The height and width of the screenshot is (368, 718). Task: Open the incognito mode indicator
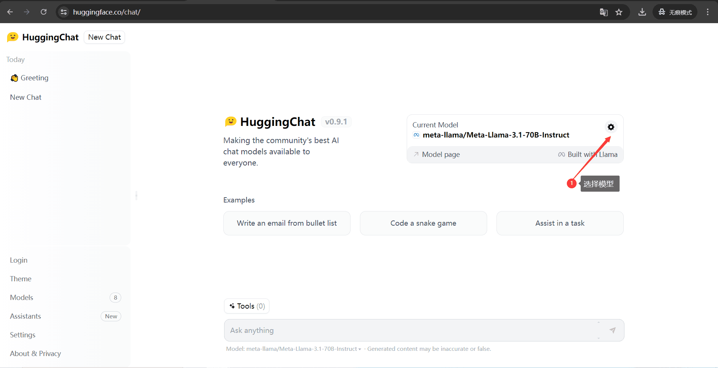[675, 12]
